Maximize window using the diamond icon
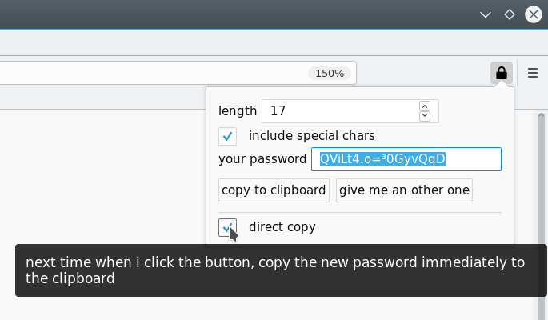Image resolution: width=548 pixels, height=320 pixels. click(x=510, y=14)
